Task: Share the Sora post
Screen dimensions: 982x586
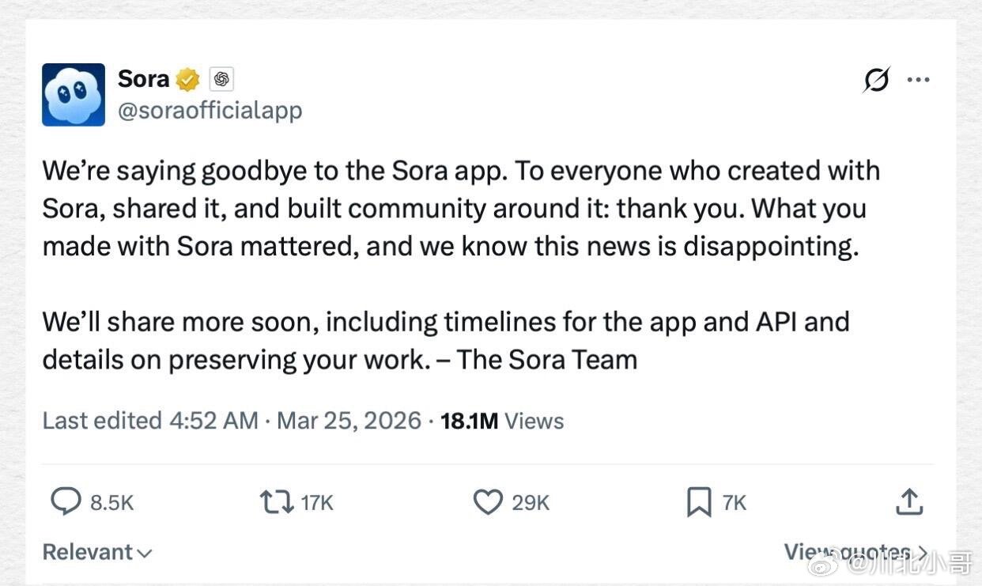Action: pos(909,501)
